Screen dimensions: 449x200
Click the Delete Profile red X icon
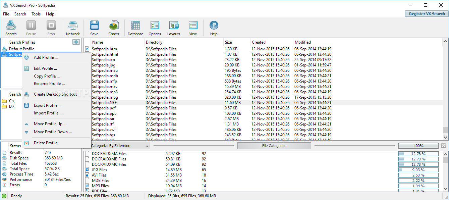26,143
